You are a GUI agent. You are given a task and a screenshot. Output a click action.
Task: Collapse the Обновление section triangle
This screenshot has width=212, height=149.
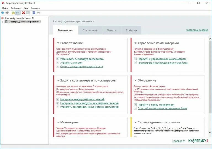coord(135,80)
